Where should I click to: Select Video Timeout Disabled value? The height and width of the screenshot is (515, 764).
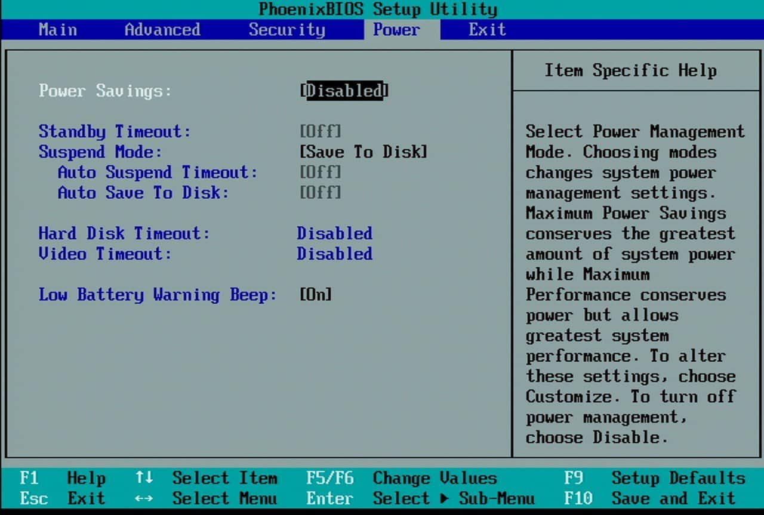click(335, 254)
